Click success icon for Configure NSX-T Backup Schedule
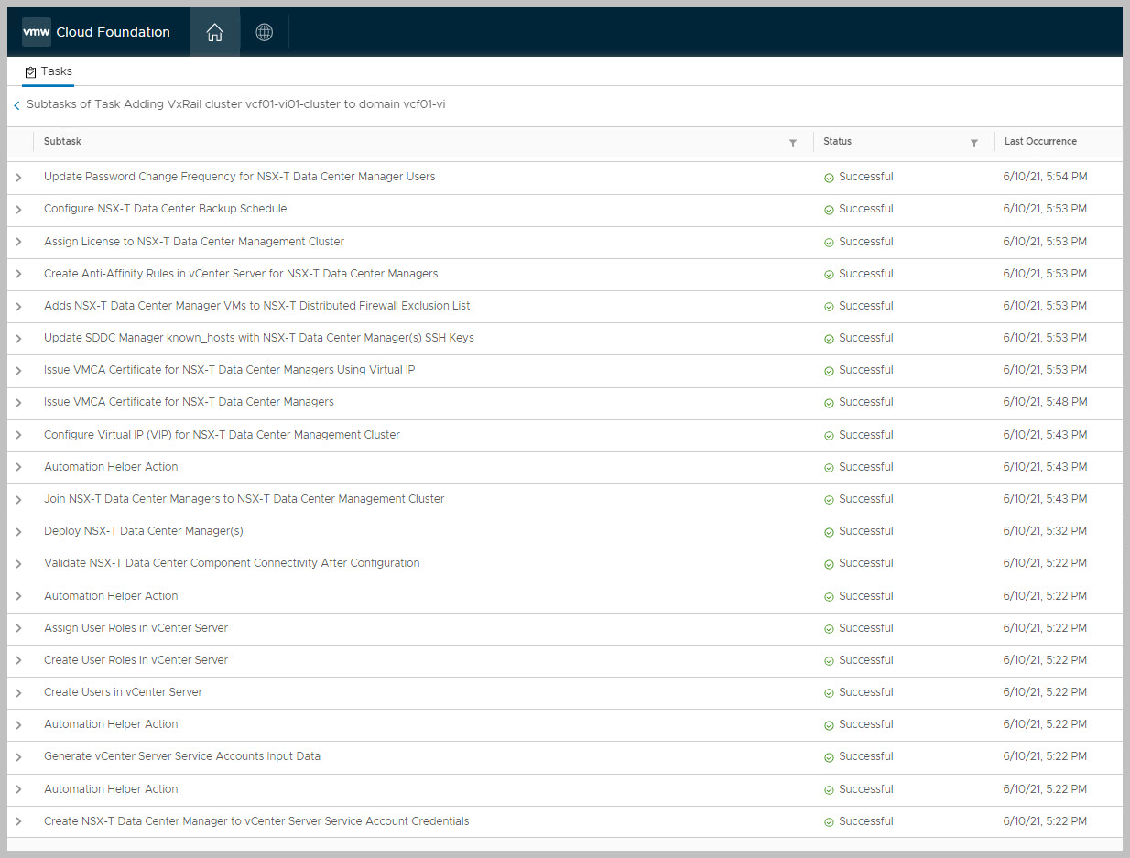 click(x=829, y=210)
